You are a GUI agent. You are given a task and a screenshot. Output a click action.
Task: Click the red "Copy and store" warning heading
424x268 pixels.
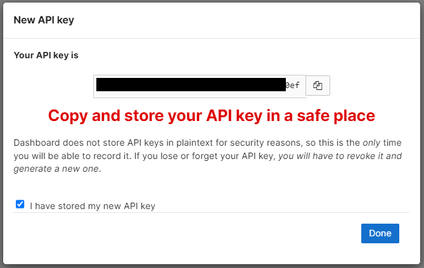(x=212, y=116)
